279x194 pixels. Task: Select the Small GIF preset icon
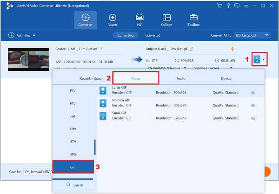pos(103,116)
